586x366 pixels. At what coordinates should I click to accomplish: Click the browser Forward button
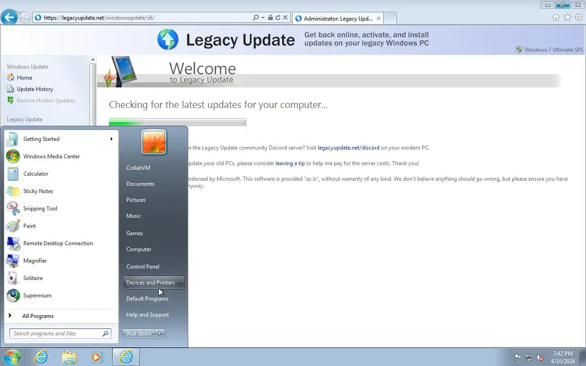pos(25,18)
